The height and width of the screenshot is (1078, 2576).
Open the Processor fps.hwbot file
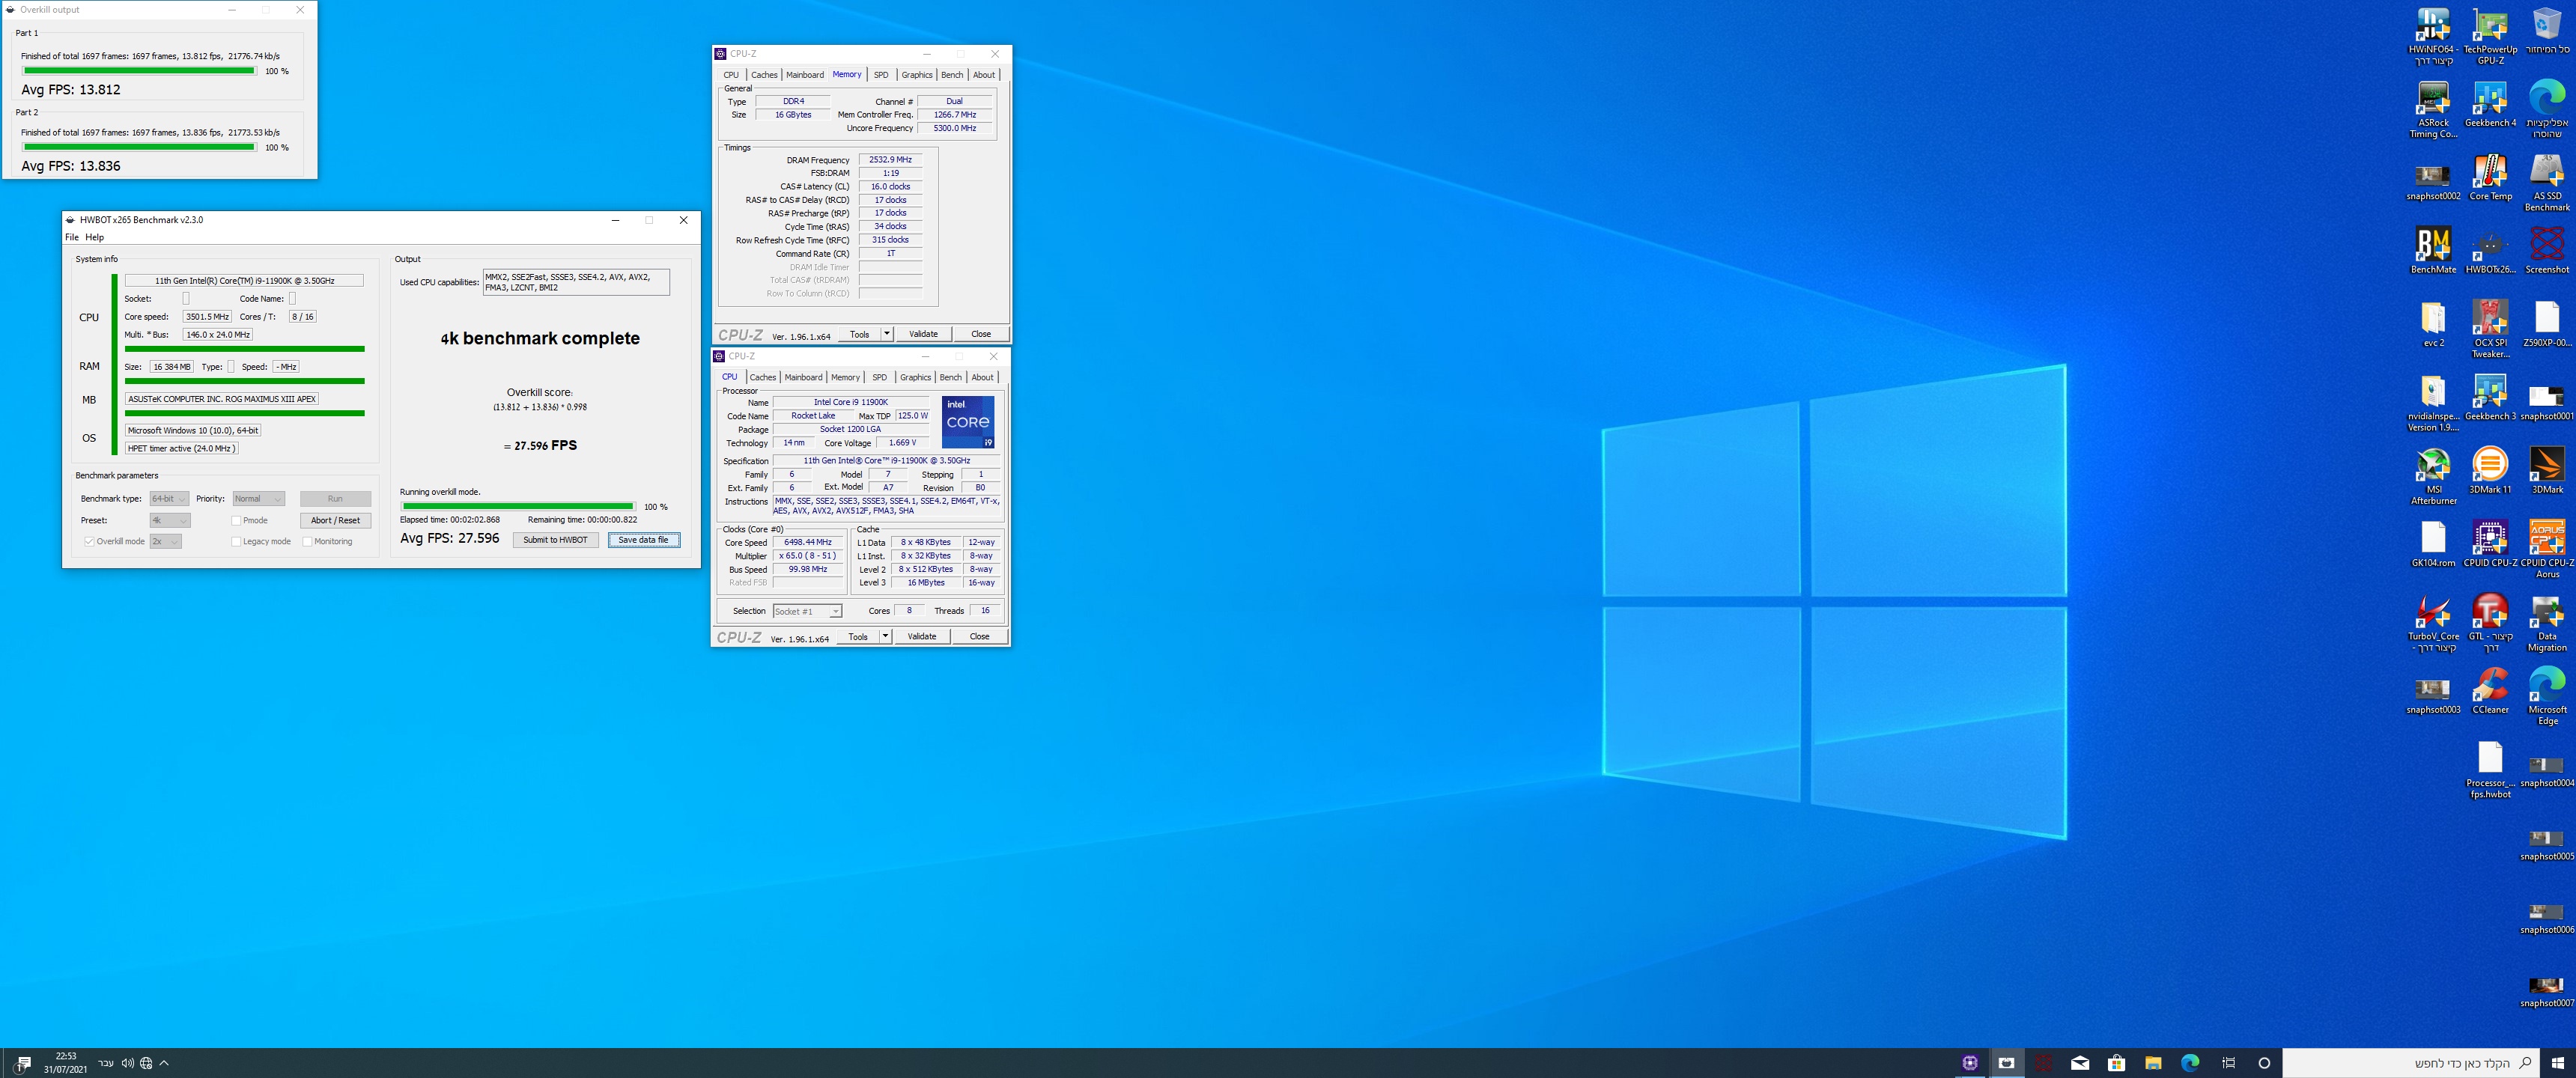tap(2490, 770)
